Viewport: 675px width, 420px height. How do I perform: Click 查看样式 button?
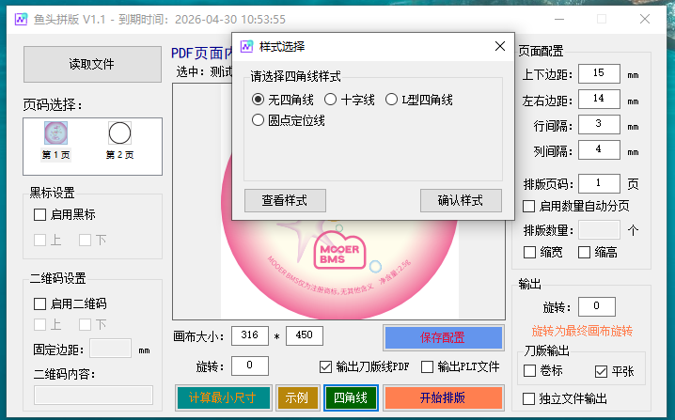(x=285, y=200)
